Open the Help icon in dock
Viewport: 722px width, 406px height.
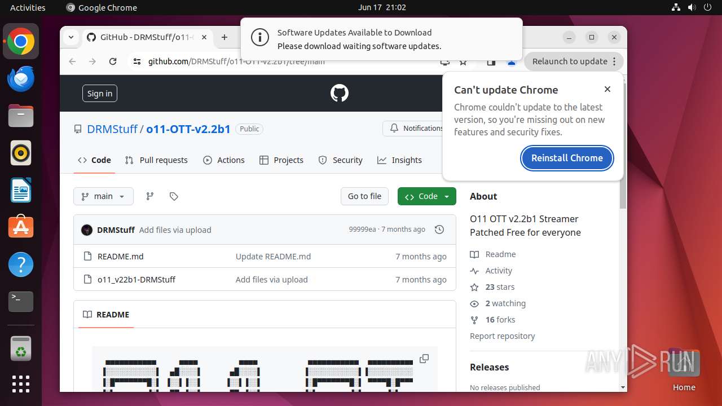coord(21,264)
